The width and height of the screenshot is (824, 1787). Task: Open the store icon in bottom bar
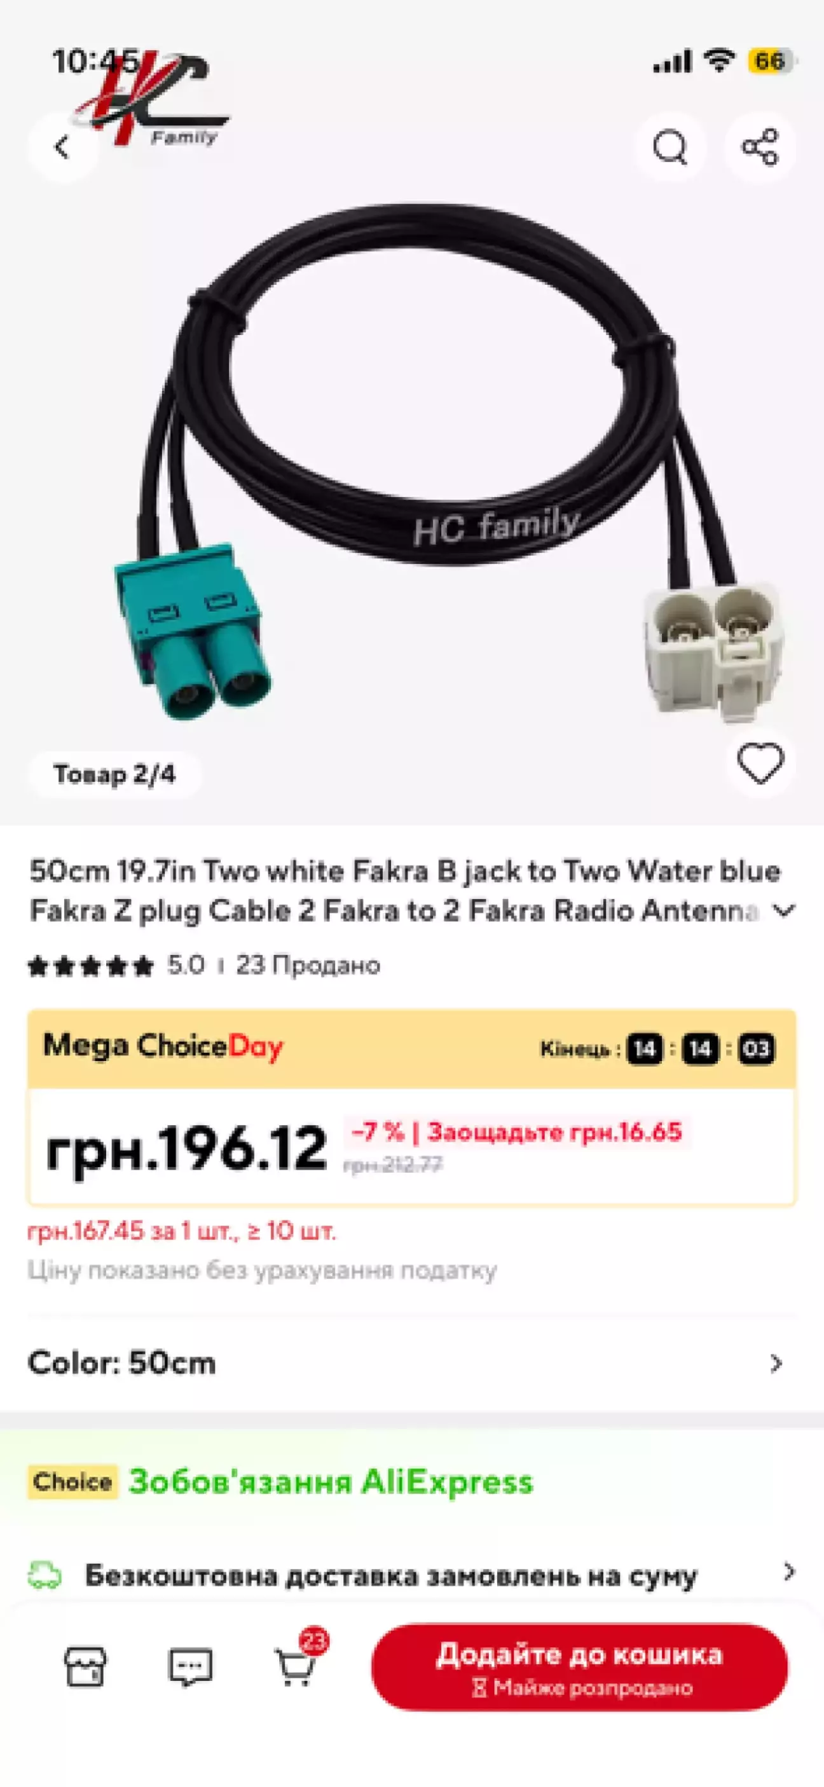(x=85, y=1666)
